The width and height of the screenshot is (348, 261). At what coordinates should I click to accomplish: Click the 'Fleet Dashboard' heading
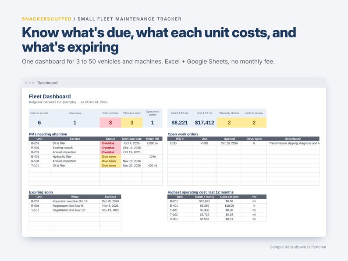[50, 96]
